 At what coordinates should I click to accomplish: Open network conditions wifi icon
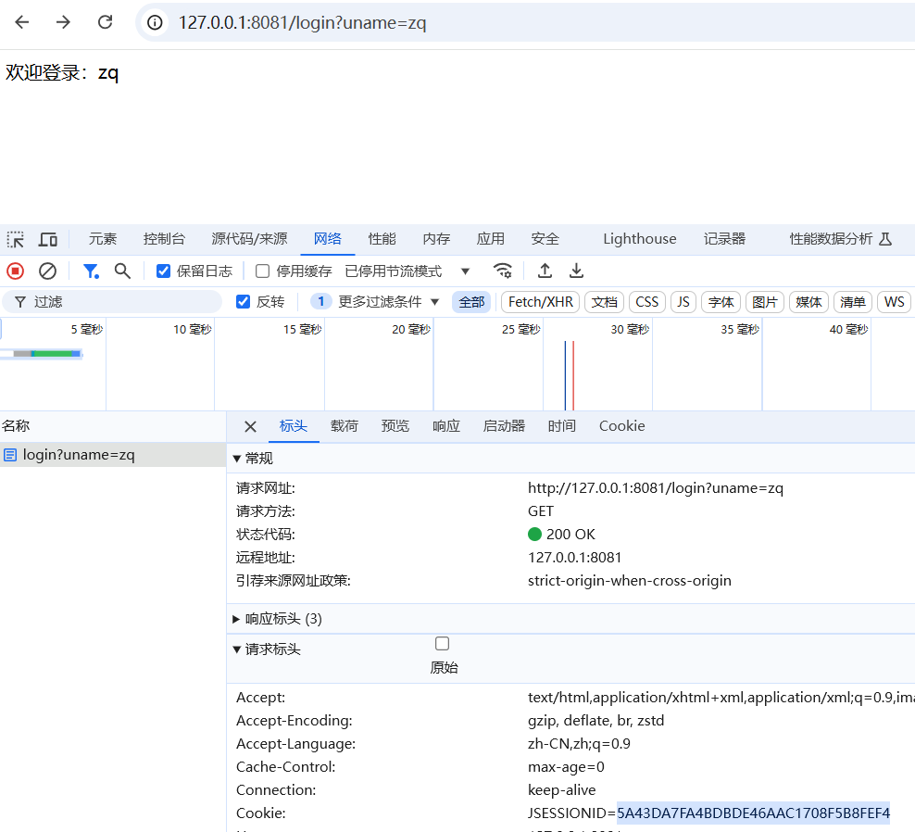(503, 271)
